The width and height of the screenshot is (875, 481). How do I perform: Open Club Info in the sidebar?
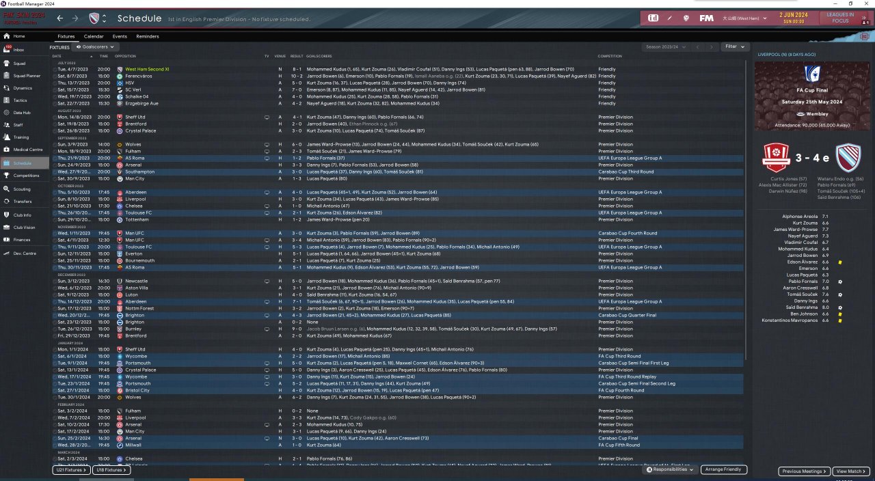click(25, 215)
